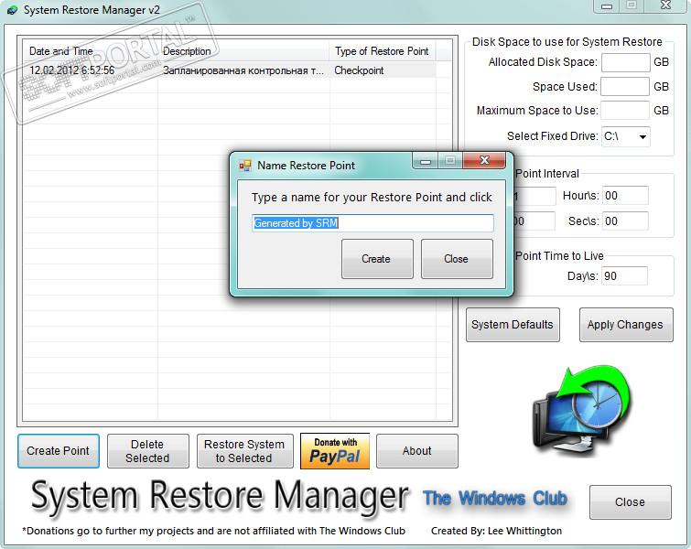Open the About button

tap(417, 451)
